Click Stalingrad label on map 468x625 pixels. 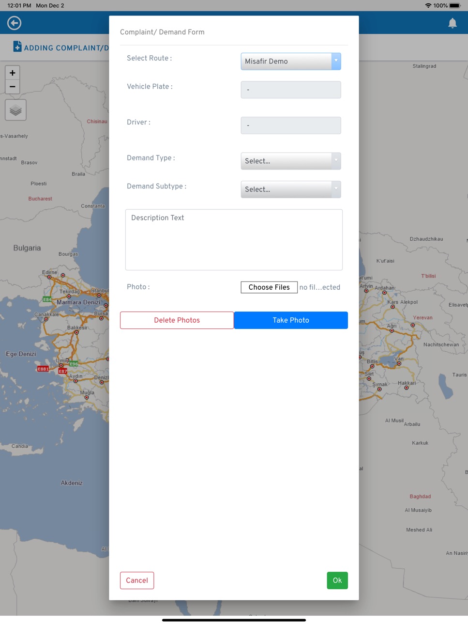424,66
